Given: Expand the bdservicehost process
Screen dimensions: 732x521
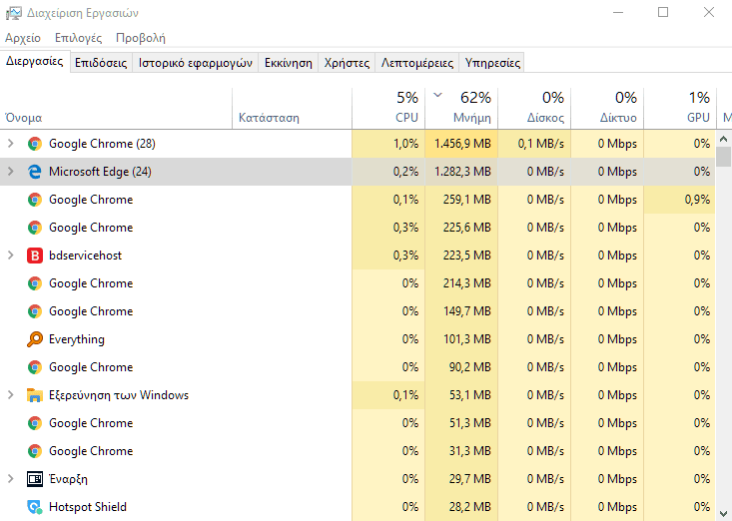Looking at the screenshot, I should (x=10, y=256).
